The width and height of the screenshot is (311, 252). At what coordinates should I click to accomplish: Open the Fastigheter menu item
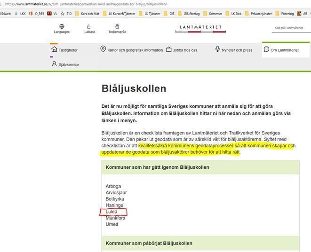(64, 49)
